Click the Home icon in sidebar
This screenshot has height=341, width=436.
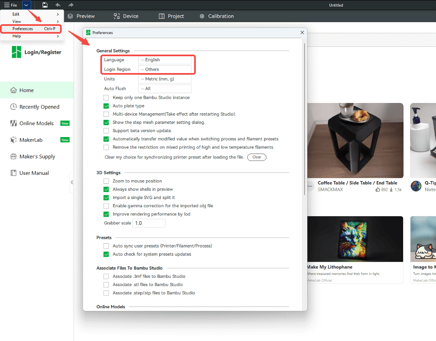coord(14,90)
